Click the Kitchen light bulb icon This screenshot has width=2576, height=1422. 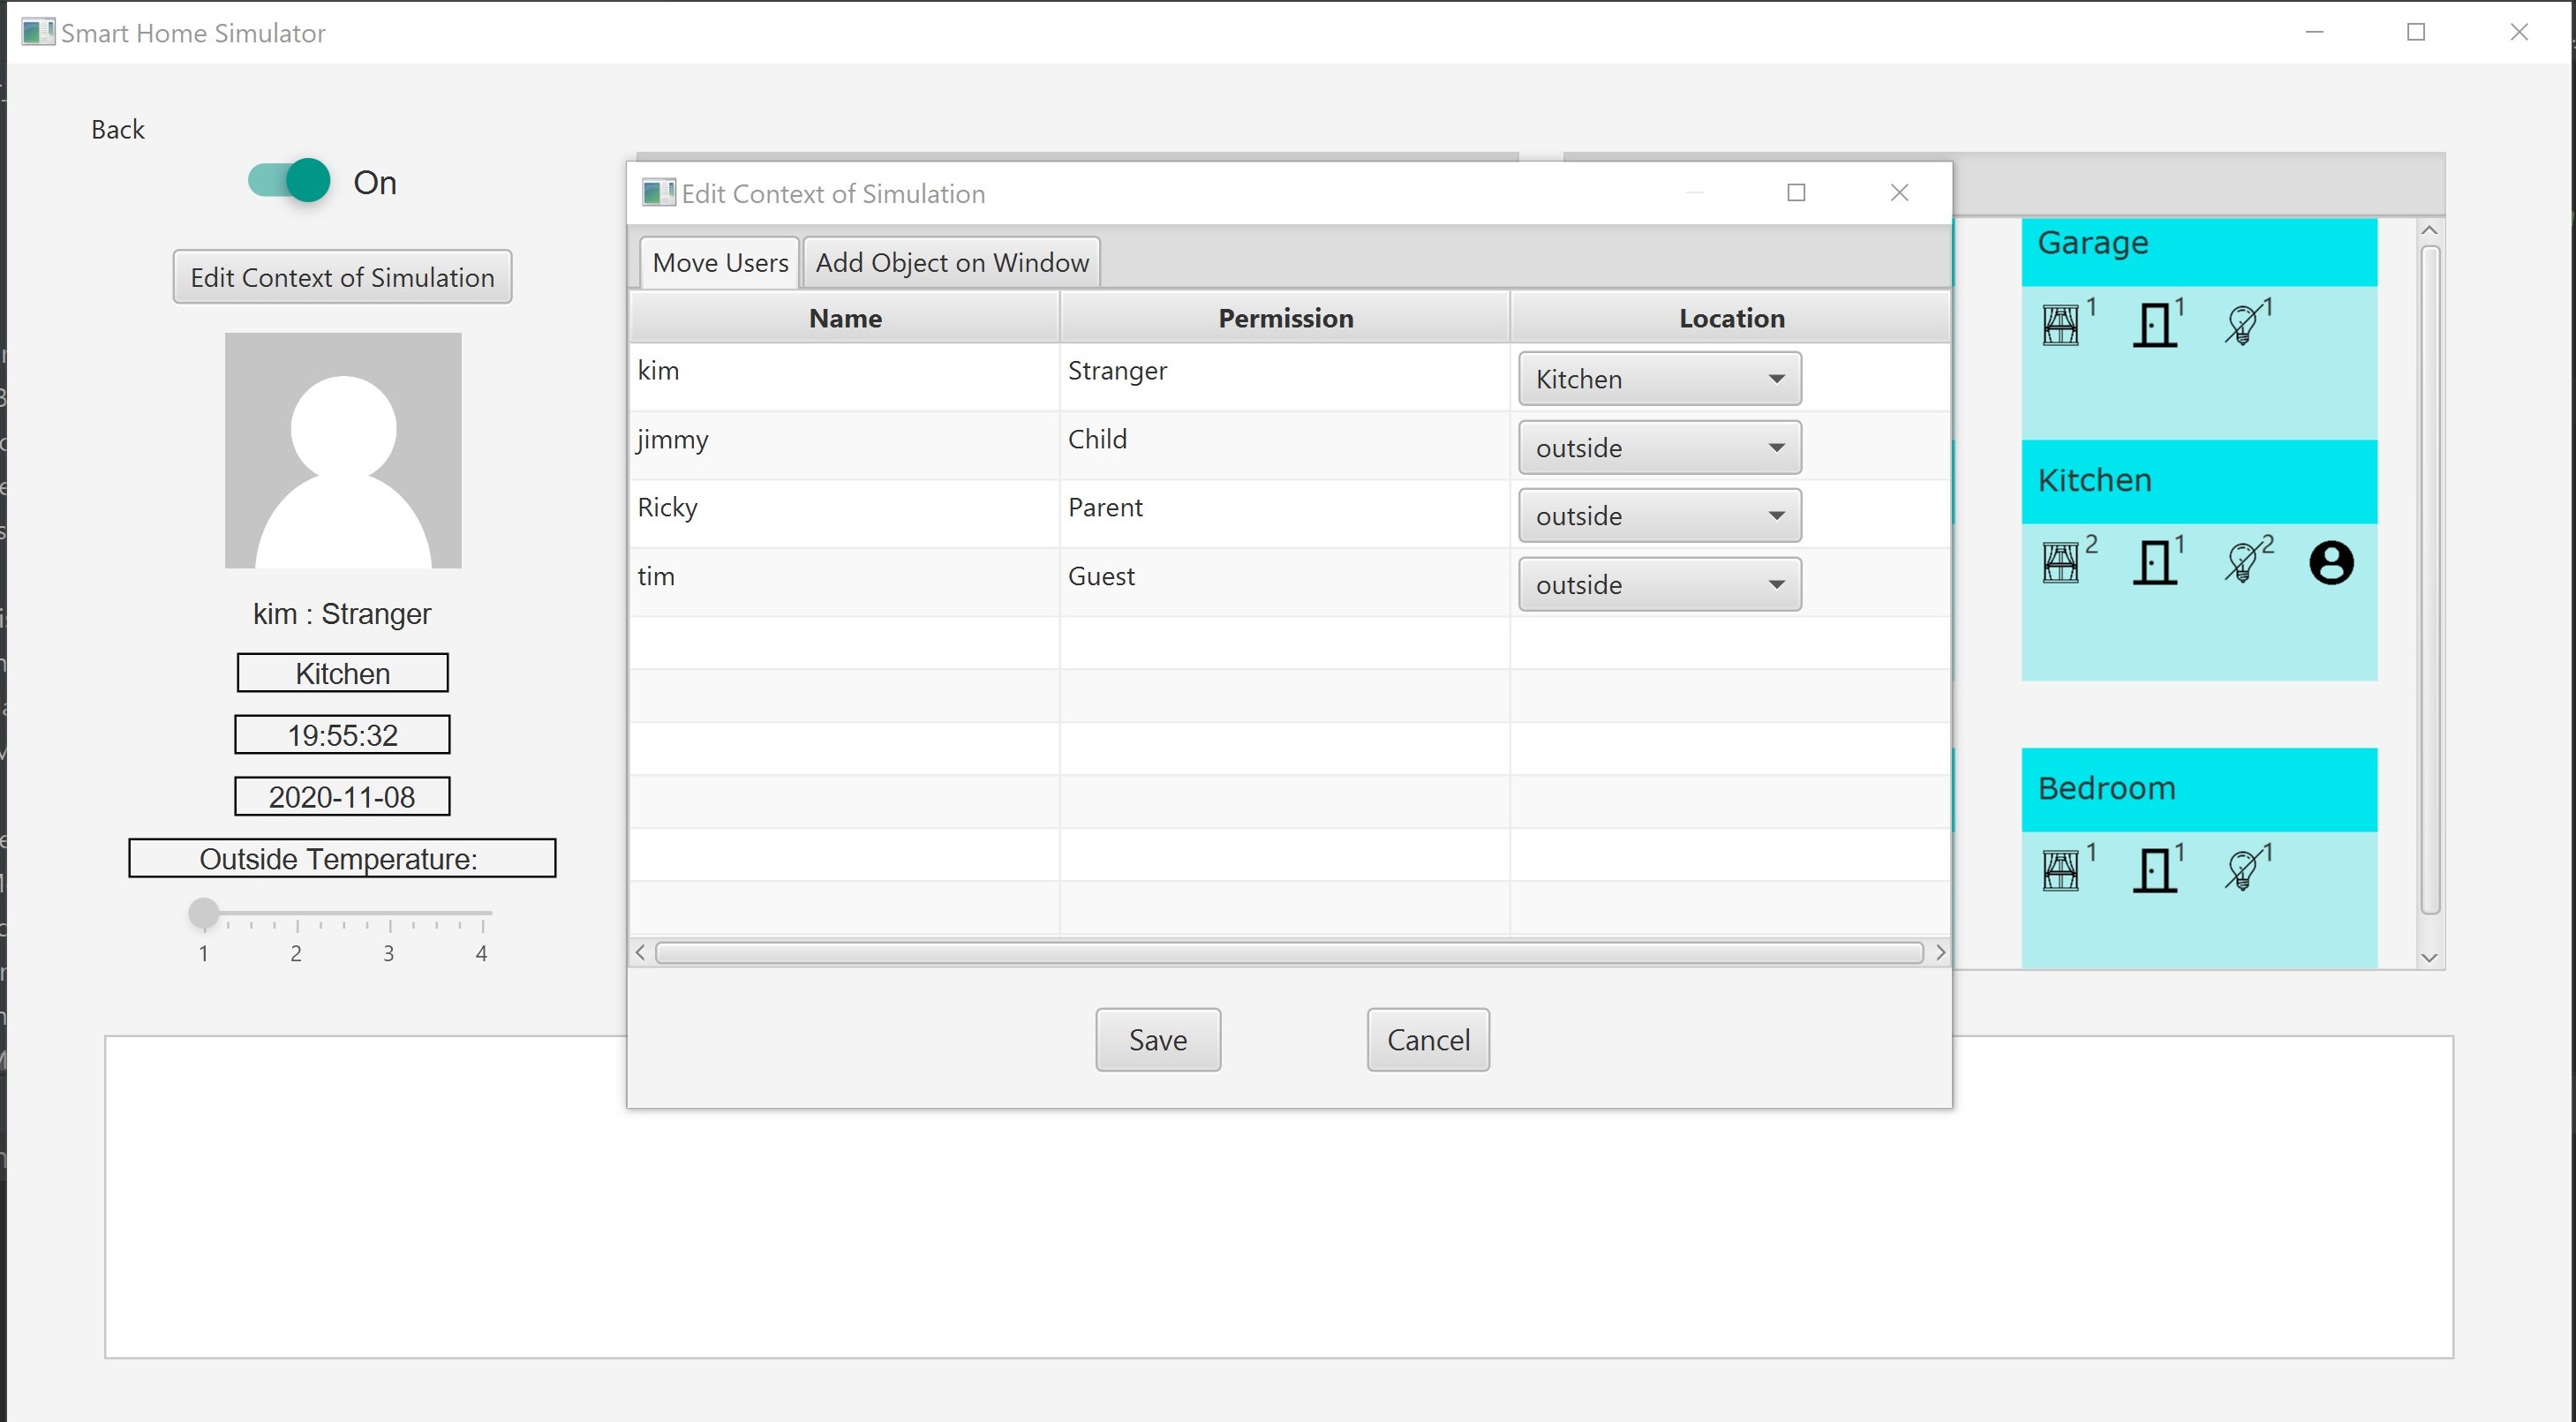click(x=2243, y=562)
